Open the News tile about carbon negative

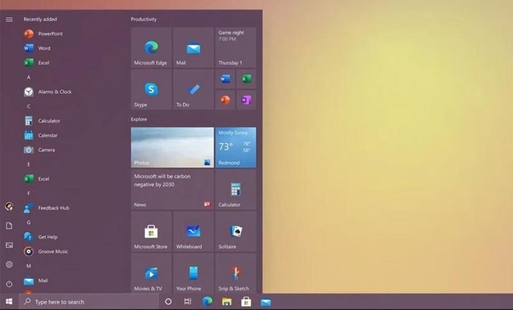[x=172, y=189]
